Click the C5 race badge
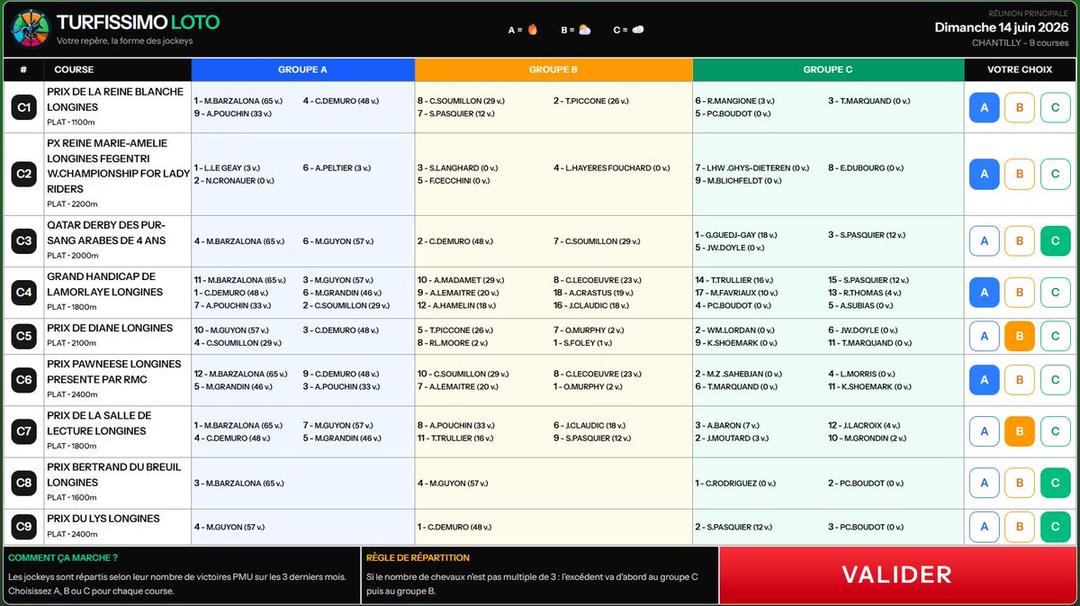Image resolution: width=1080 pixels, height=606 pixels. pos(24,336)
